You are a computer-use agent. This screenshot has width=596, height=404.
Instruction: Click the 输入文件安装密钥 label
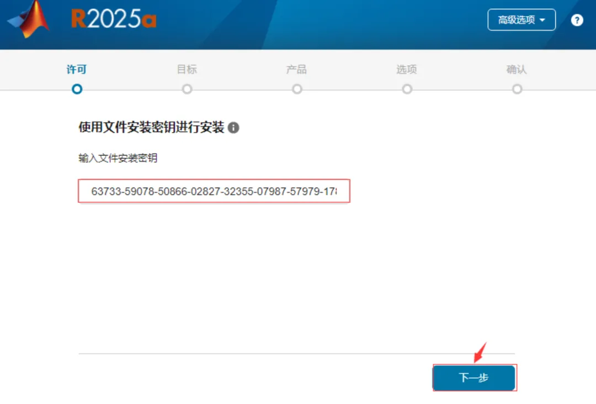tap(118, 158)
